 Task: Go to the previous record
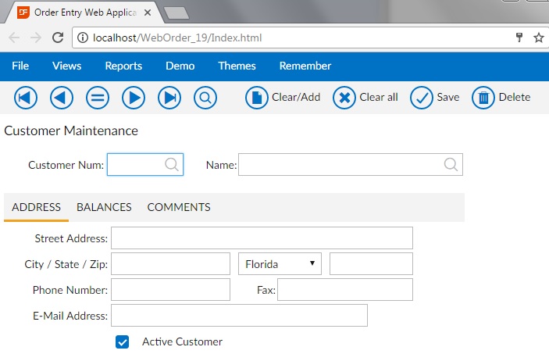62,98
